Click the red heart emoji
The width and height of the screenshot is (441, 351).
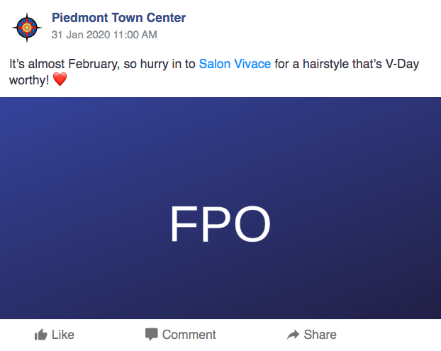point(60,80)
